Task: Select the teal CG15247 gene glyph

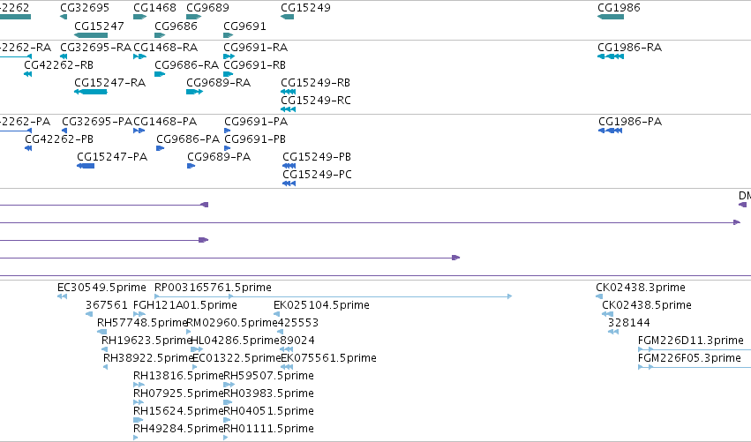Action: click(91, 35)
